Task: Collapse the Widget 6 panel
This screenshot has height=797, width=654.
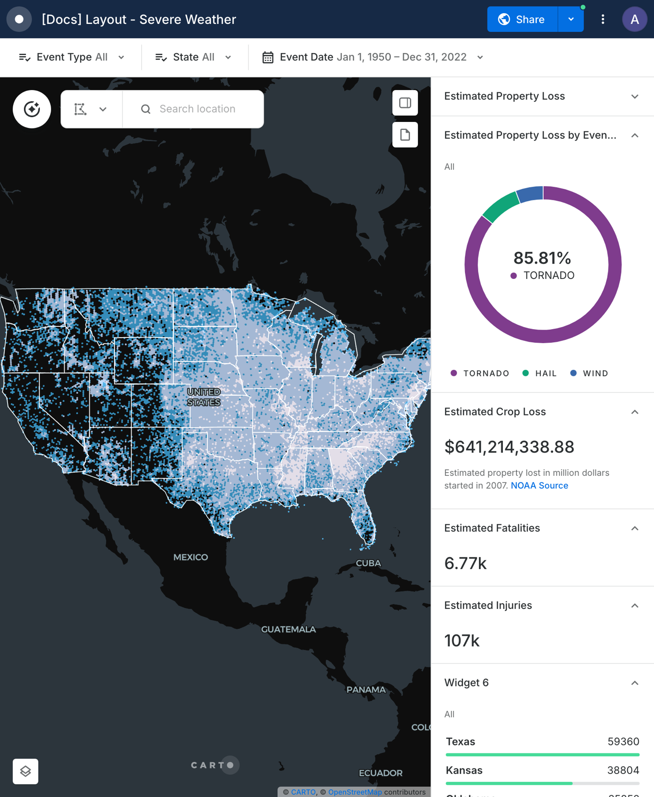Action: point(634,683)
